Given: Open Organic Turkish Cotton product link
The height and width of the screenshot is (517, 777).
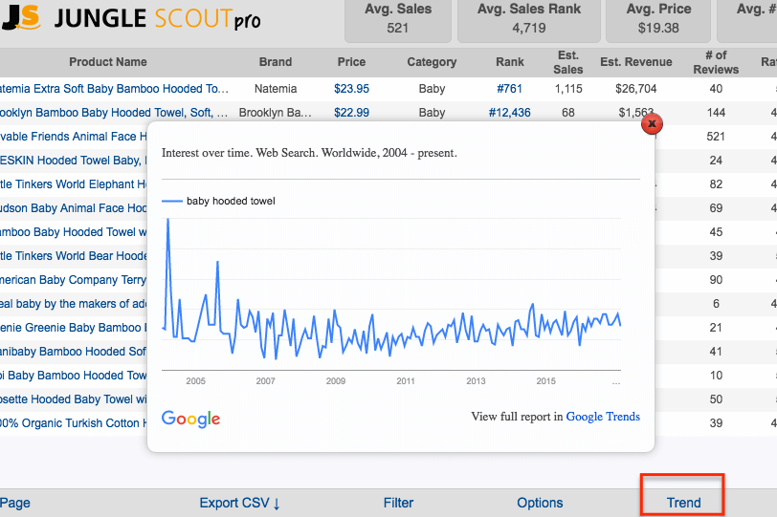Looking at the screenshot, I should [x=74, y=423].
